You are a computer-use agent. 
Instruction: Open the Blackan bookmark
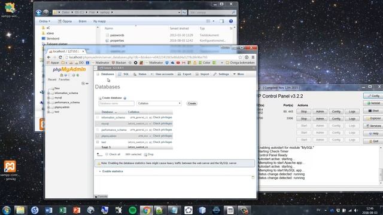coord(118,63)
